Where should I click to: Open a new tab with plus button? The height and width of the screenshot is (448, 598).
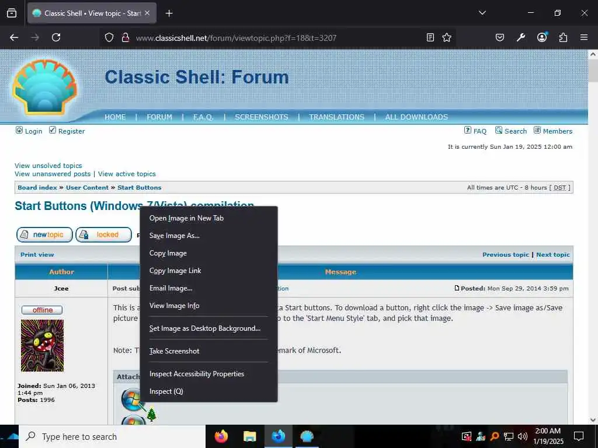pyautogui.click(x=169, y=13)
